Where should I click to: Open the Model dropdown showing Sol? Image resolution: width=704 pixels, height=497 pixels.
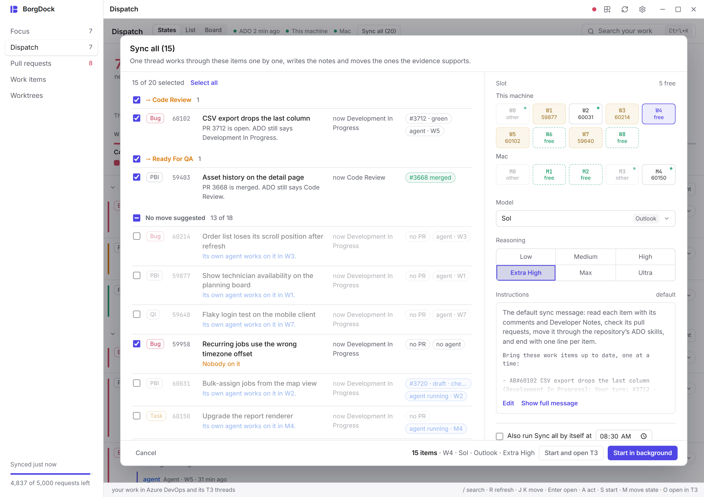585,218
